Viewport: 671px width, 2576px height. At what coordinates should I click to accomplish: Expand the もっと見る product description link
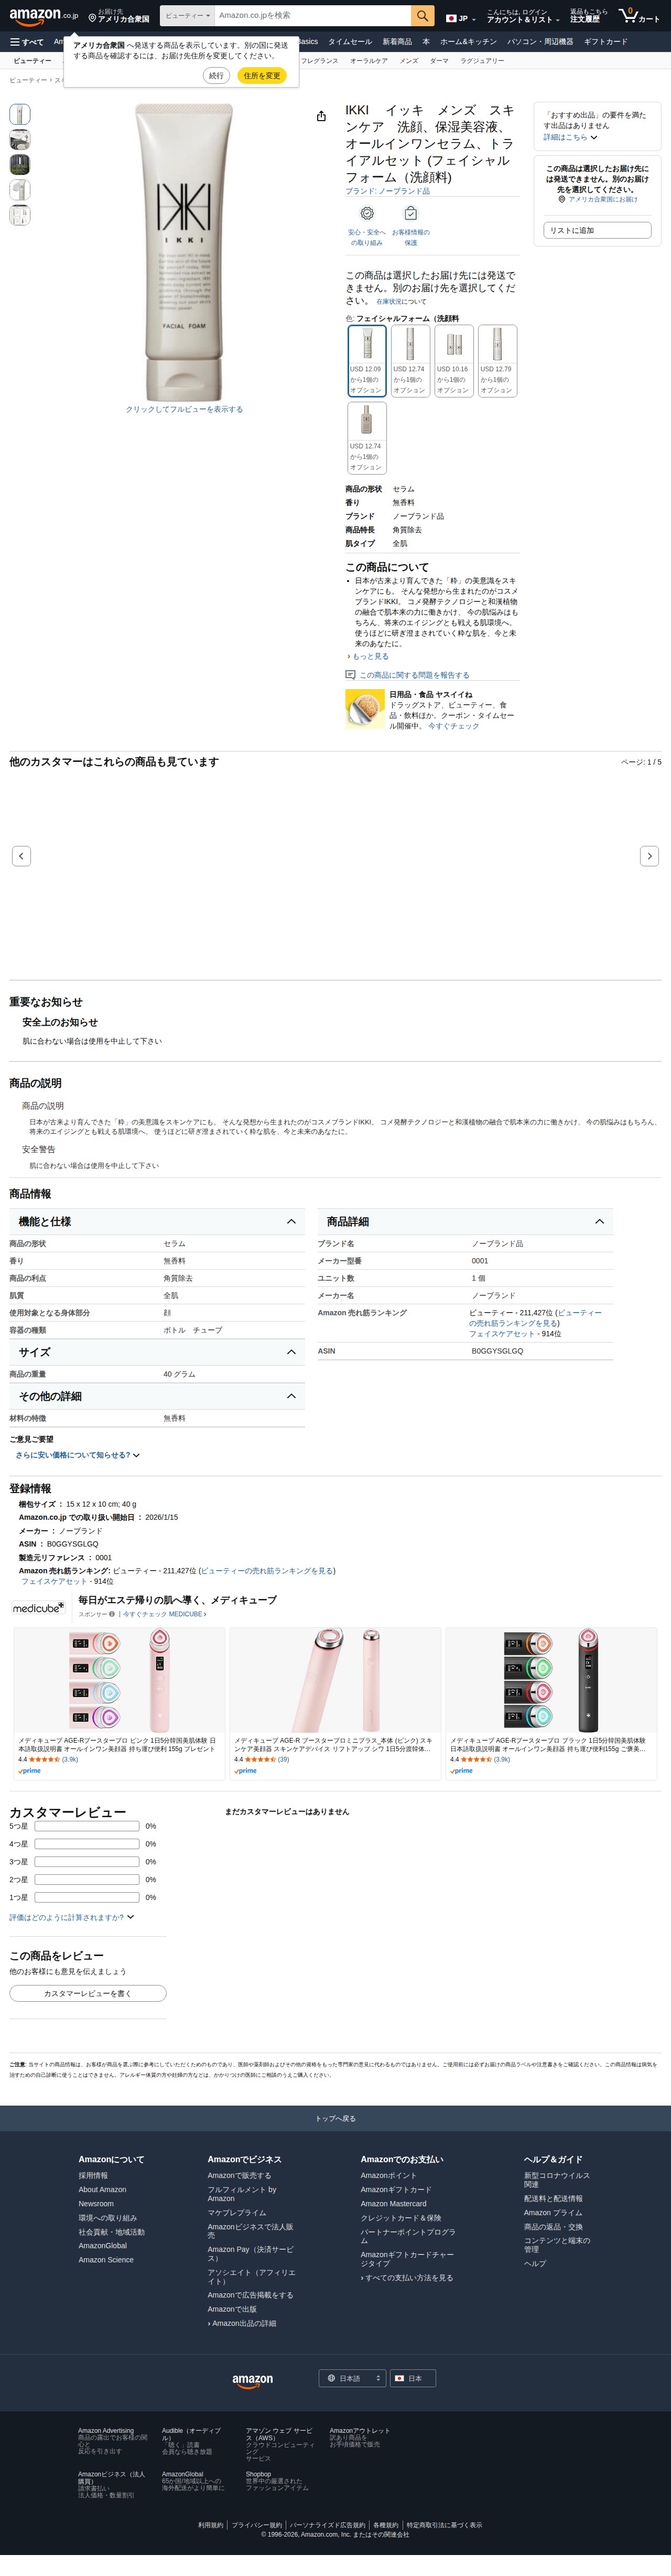(x=368, y=656)
